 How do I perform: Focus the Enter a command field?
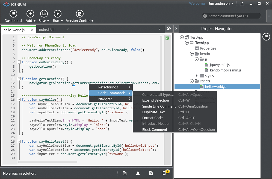point(231,16)
